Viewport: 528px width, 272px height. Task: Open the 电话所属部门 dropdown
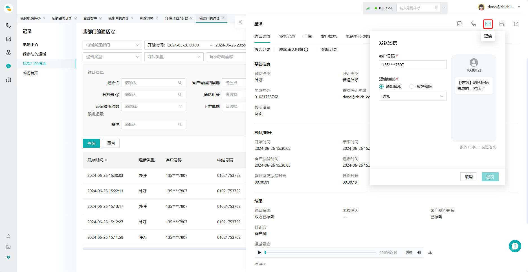click(113, 45)
